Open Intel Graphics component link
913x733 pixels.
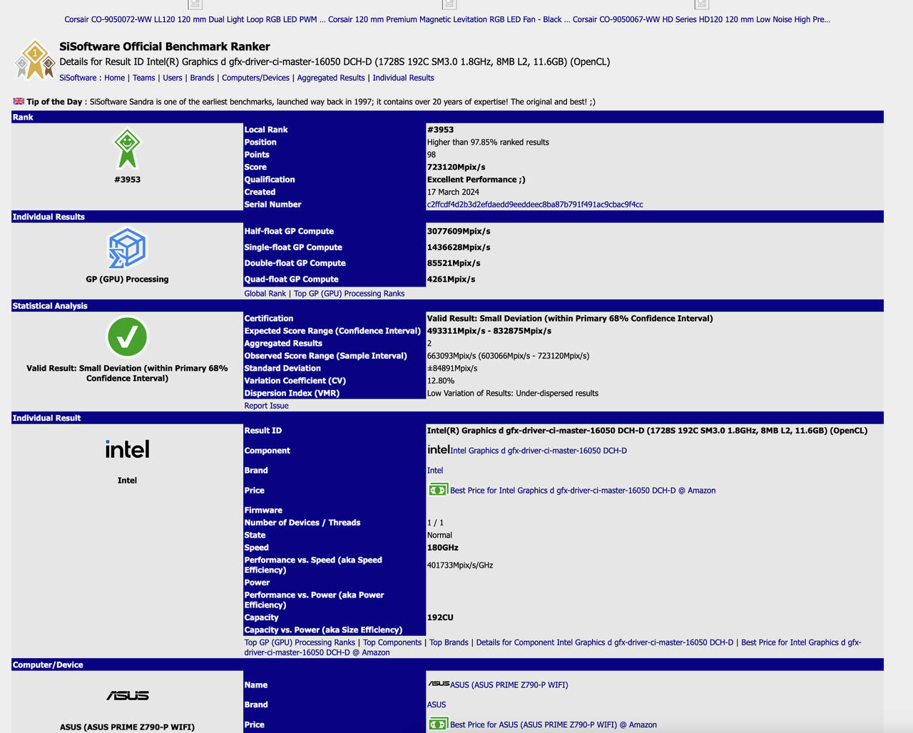click(x=539, y=451)
